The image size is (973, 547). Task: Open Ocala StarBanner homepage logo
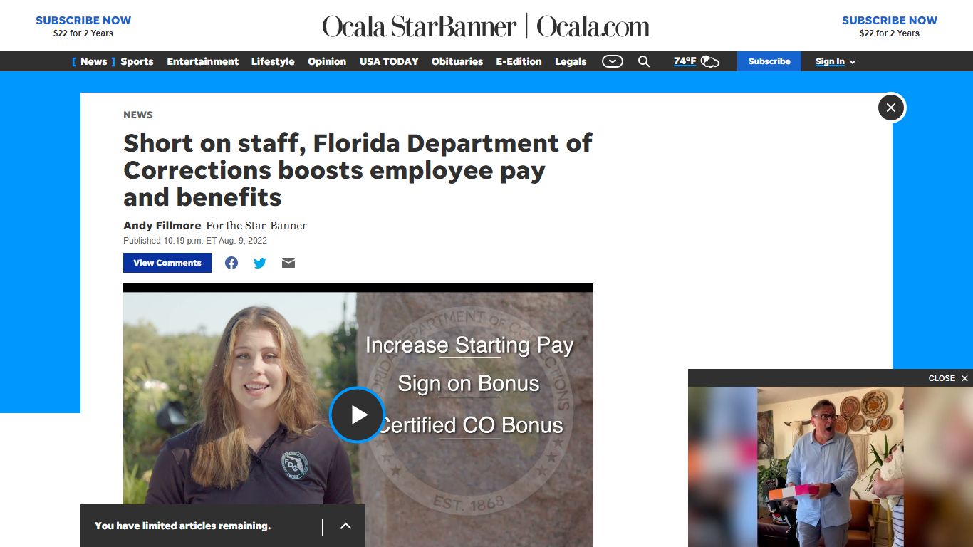coord(486,26)
